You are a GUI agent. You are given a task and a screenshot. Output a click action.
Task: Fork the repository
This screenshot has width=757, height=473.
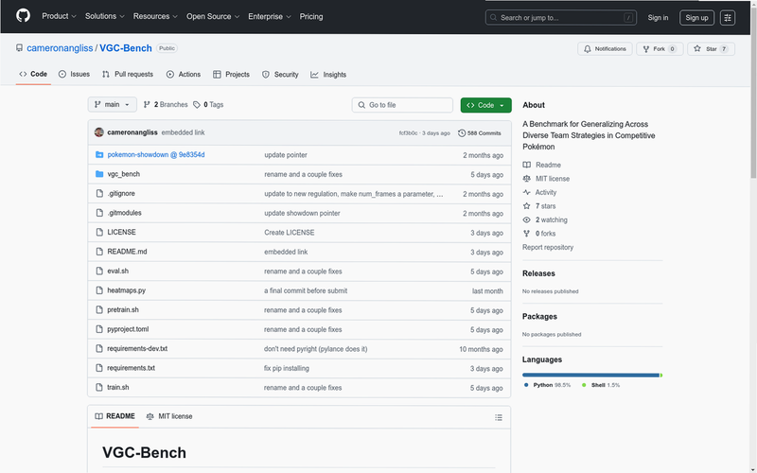pos(660,49)
